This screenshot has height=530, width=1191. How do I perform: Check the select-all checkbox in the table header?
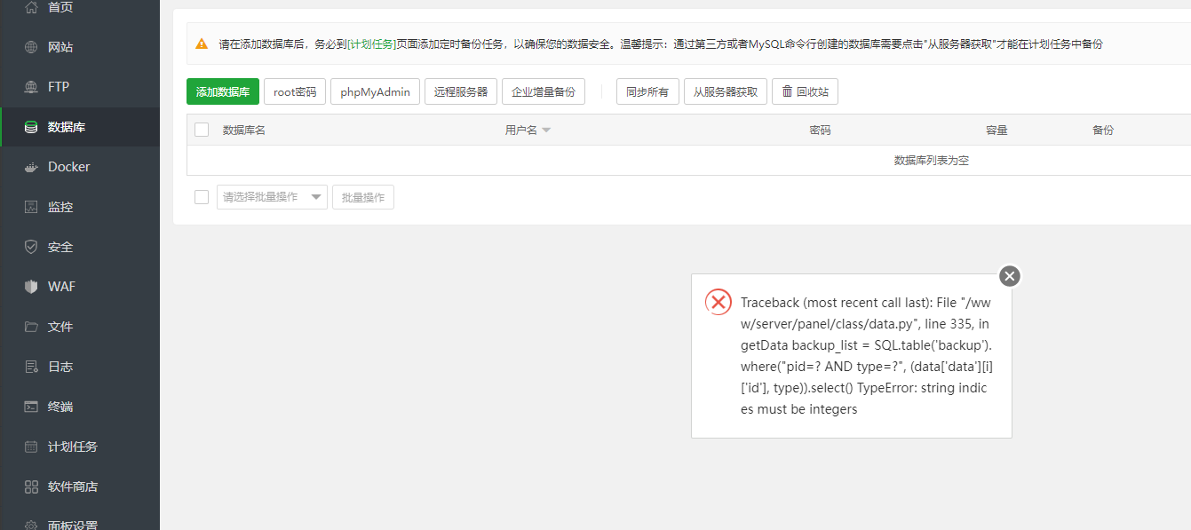click(x=201, y=129)
